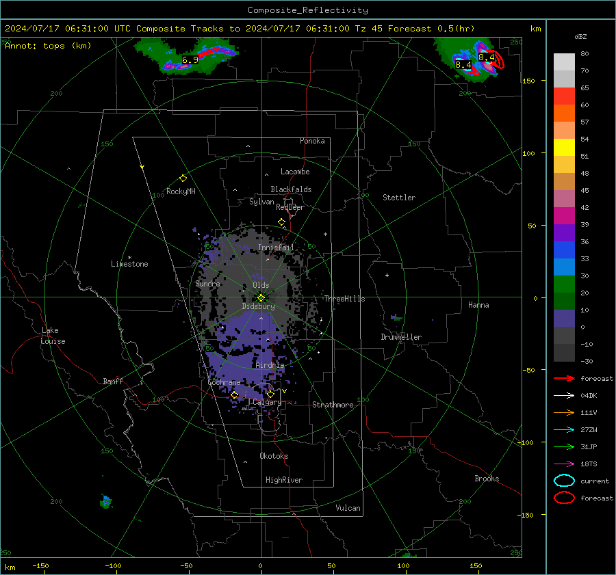This screenshot has width=616, height=575.
Task: Click the Calgary city label
Action: click(267, 402)
